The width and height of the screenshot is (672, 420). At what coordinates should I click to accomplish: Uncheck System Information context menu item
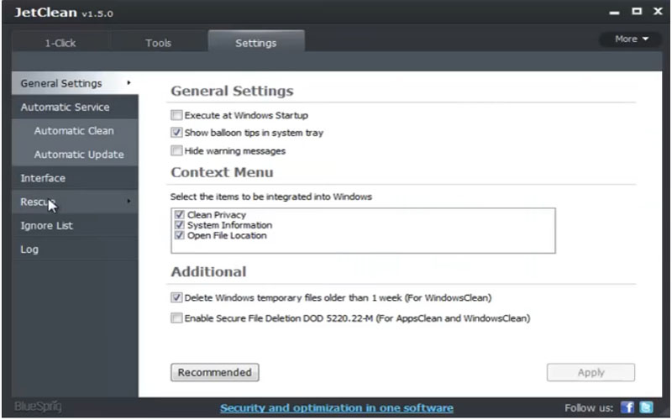180,224
